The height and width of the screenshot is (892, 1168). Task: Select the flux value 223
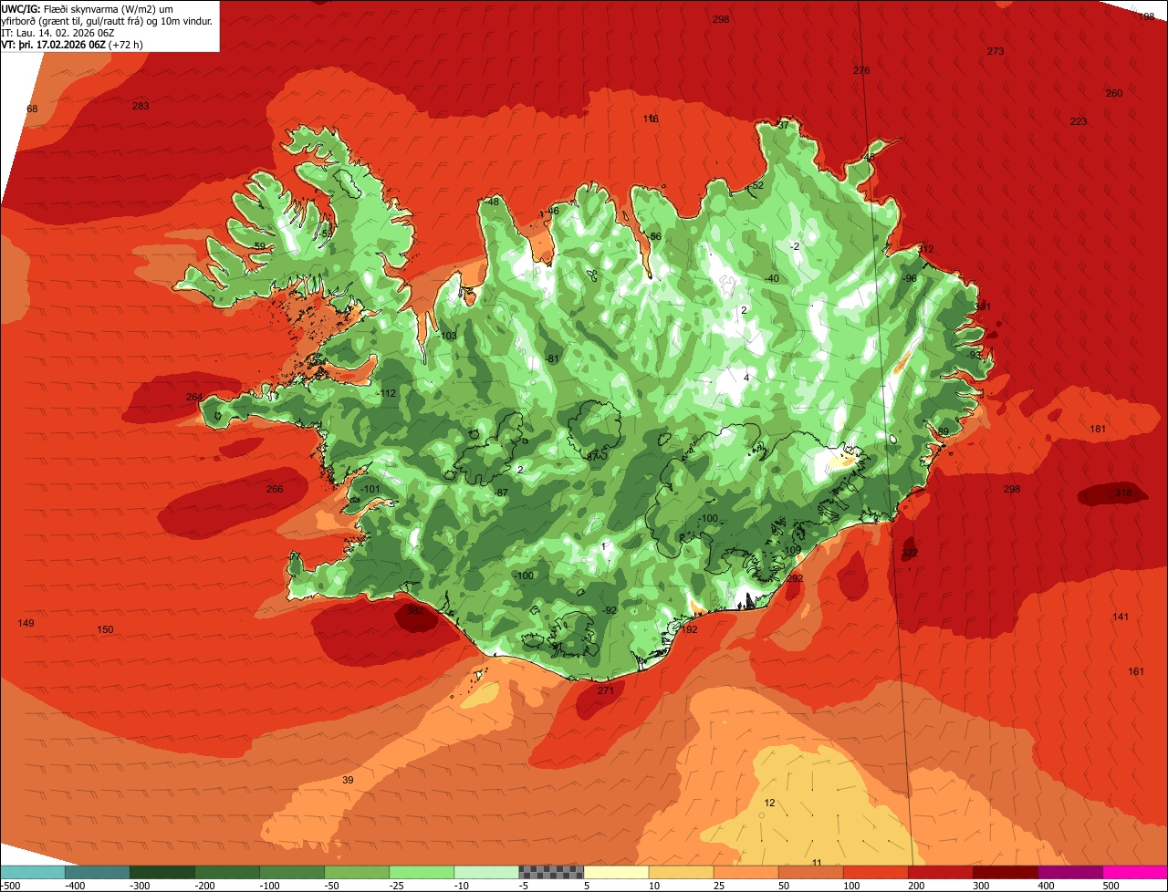1079,121
